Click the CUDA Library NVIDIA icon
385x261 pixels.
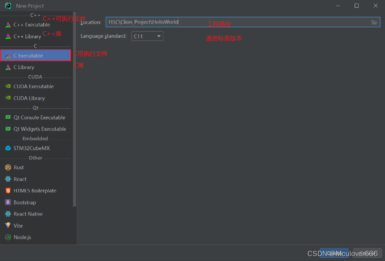pos(8,98)
